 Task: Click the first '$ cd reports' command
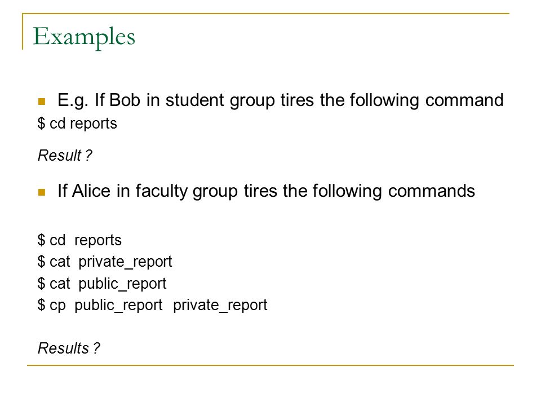pos(77,123)
